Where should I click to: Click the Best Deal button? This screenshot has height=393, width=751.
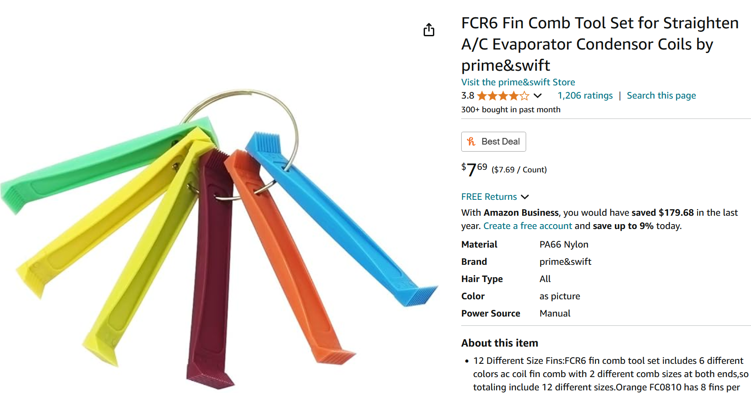[x=493, y=141]
